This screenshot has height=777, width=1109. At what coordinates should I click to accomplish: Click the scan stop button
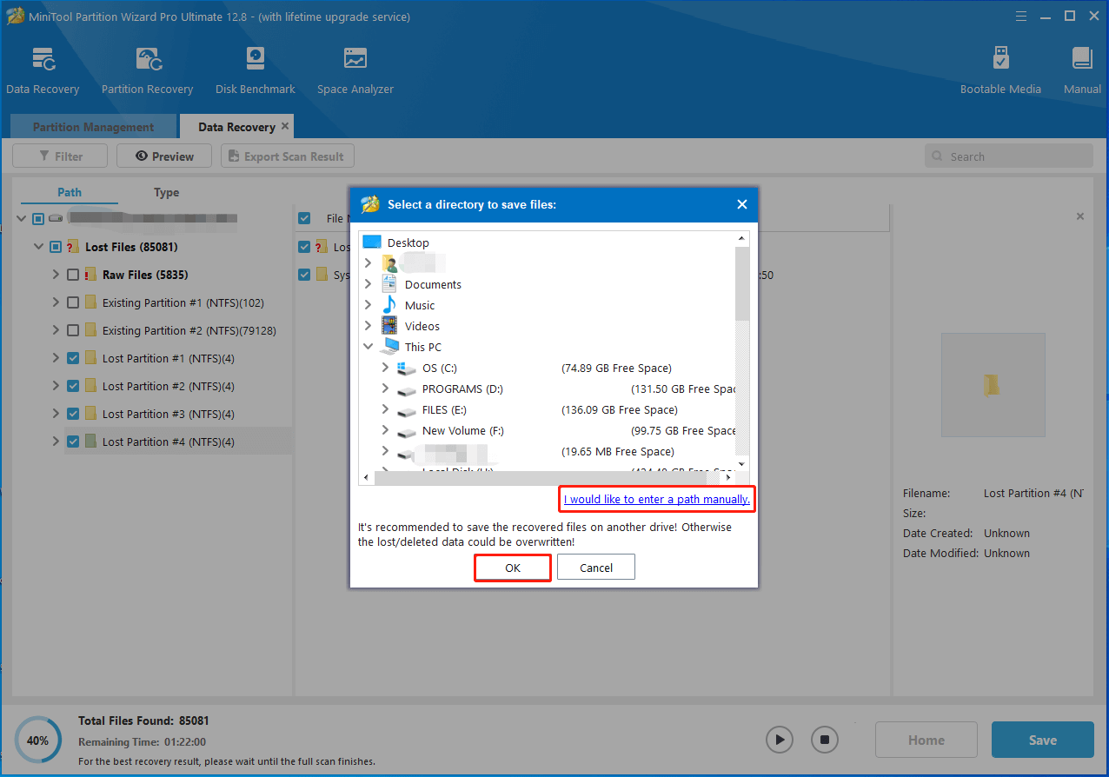[x=825, y=740]
